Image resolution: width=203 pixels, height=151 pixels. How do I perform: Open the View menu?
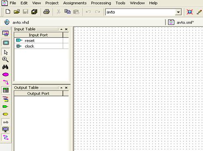[36, 3]
